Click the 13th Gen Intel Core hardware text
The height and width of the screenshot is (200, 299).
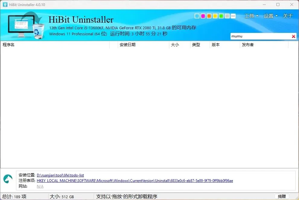pyautogui.click(x=122, y=28)
